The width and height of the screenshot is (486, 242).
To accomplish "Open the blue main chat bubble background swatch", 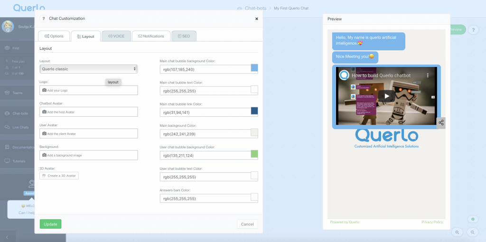I will pyautogui.click(x=254, y=68).
